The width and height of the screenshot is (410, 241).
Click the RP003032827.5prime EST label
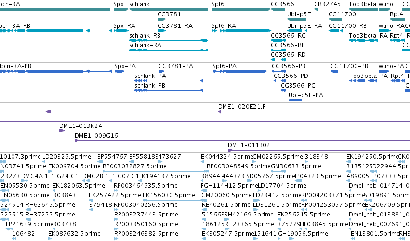tap(135, 166)
